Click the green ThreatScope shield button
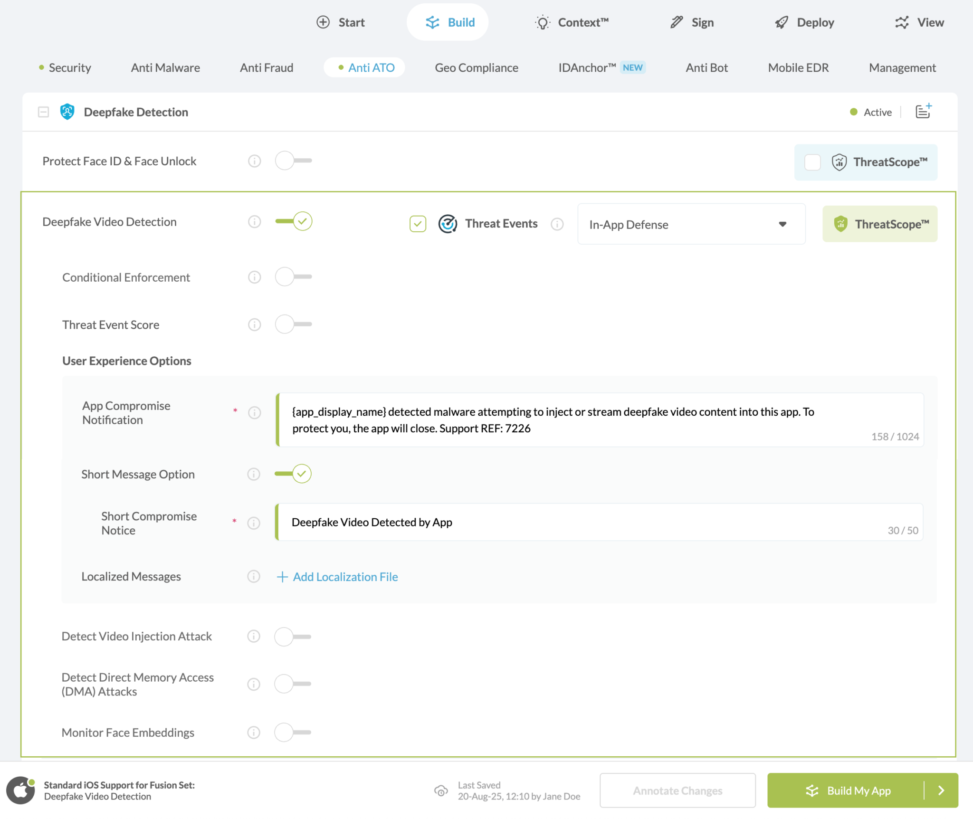This screenshot has height=819, width=973. click(880, 224)
